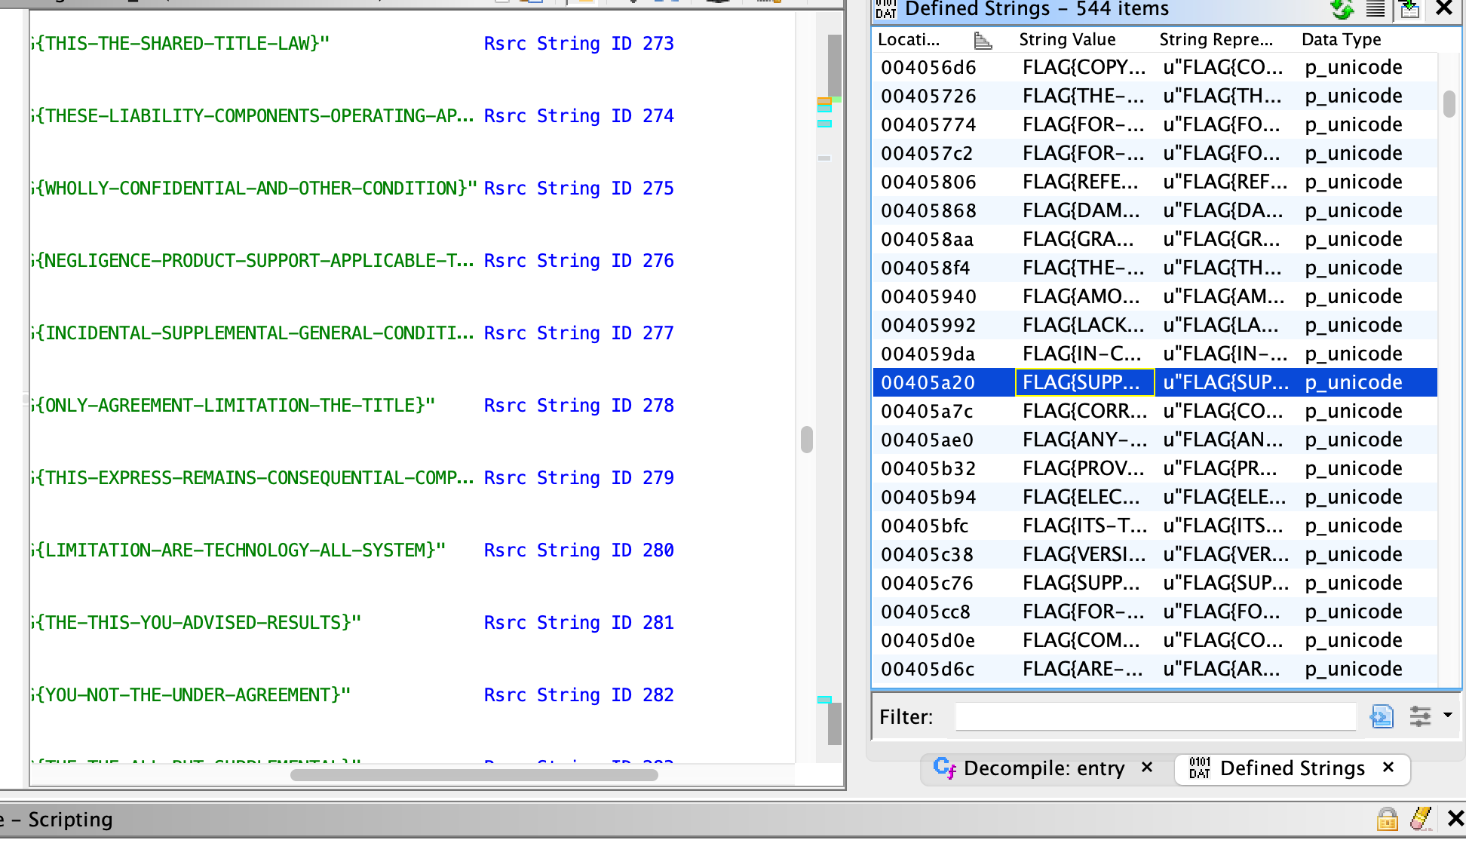Click the WHOLLY-CONFIDENTIAL-AND-OTHER-CONDITION string

(254, 189)
